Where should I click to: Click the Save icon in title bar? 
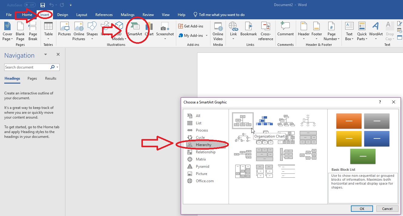(43, 5)
